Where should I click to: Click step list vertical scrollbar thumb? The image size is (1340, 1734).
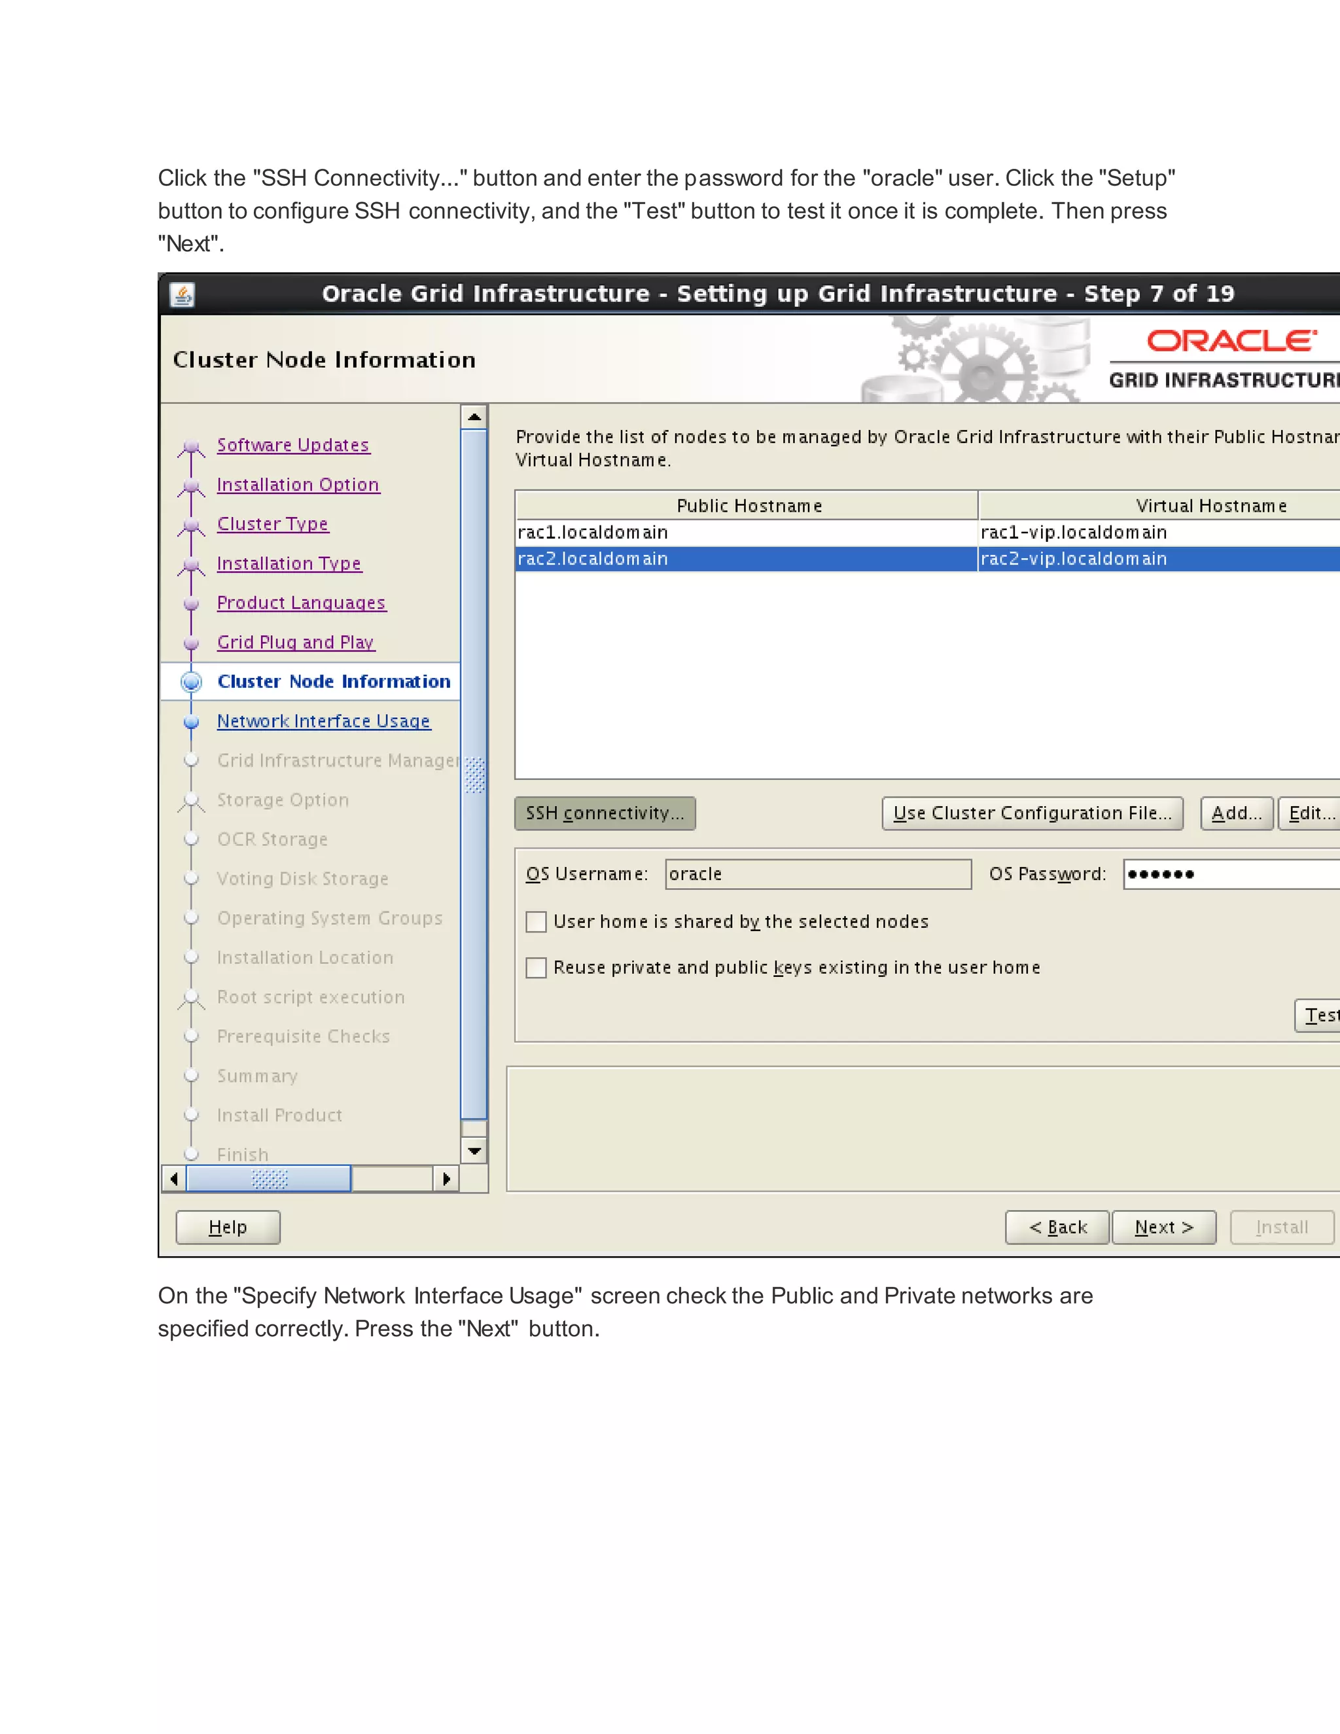click(x=474, y=774)
